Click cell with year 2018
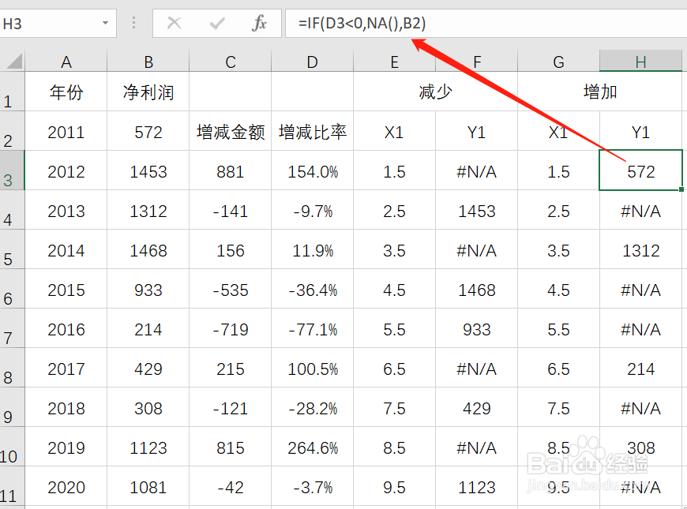687x509 pixels. (x=66, y=408)
